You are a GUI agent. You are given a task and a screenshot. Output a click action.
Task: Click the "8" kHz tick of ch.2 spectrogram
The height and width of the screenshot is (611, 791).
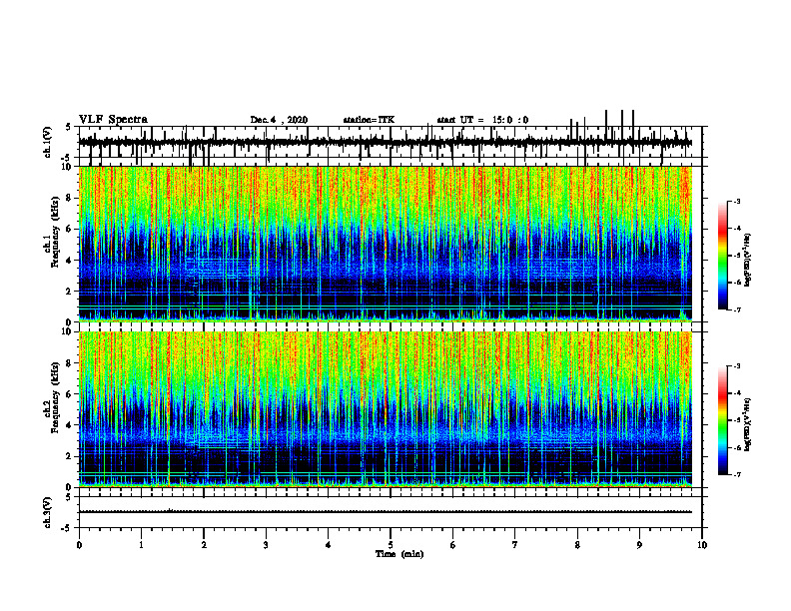[x=71, y=363]
